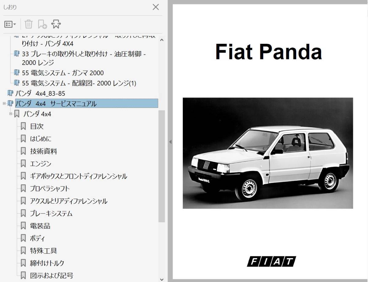Open the 電装品 bookmark
The height and width of the screenshot is (282, 368).
coord(40,226)
